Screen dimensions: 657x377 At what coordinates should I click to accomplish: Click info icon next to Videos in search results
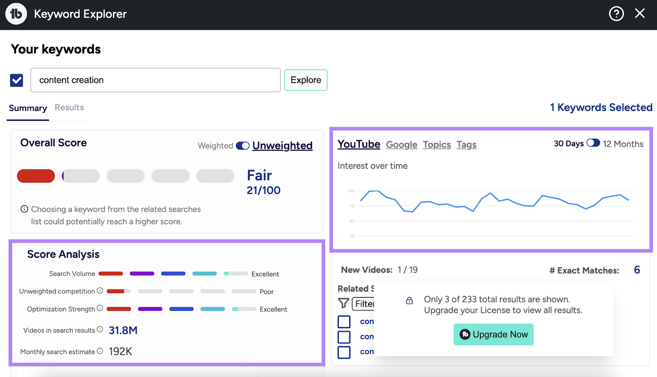click(100, 329)
